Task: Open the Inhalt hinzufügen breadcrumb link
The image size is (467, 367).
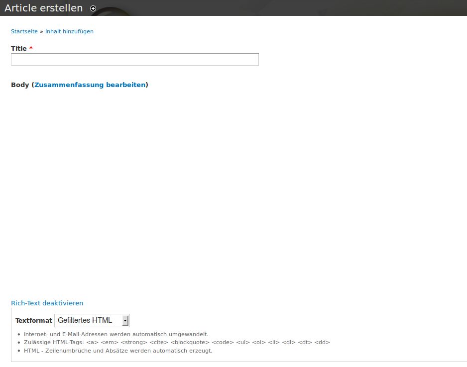Action: click(69, 31)
